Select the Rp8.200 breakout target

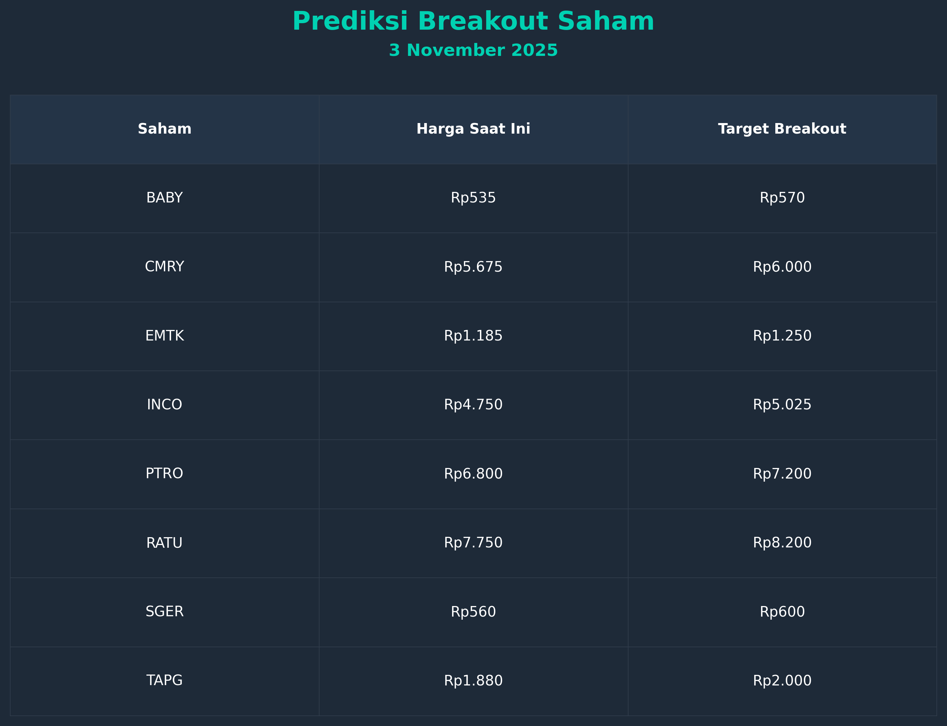pyautogui.click(x=782, y=543)
